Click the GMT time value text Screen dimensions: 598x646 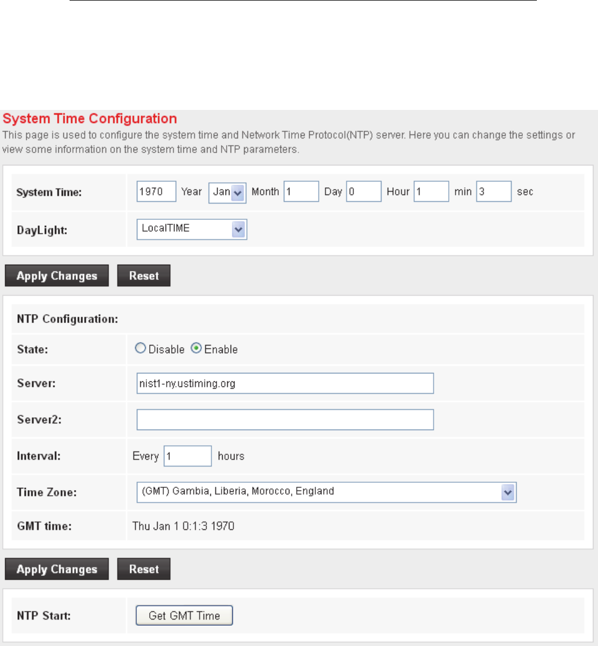pos(183,526)
